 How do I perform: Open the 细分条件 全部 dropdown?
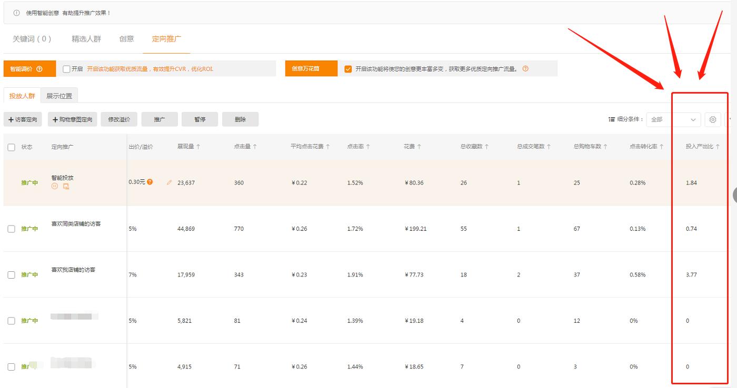point(673,119)
